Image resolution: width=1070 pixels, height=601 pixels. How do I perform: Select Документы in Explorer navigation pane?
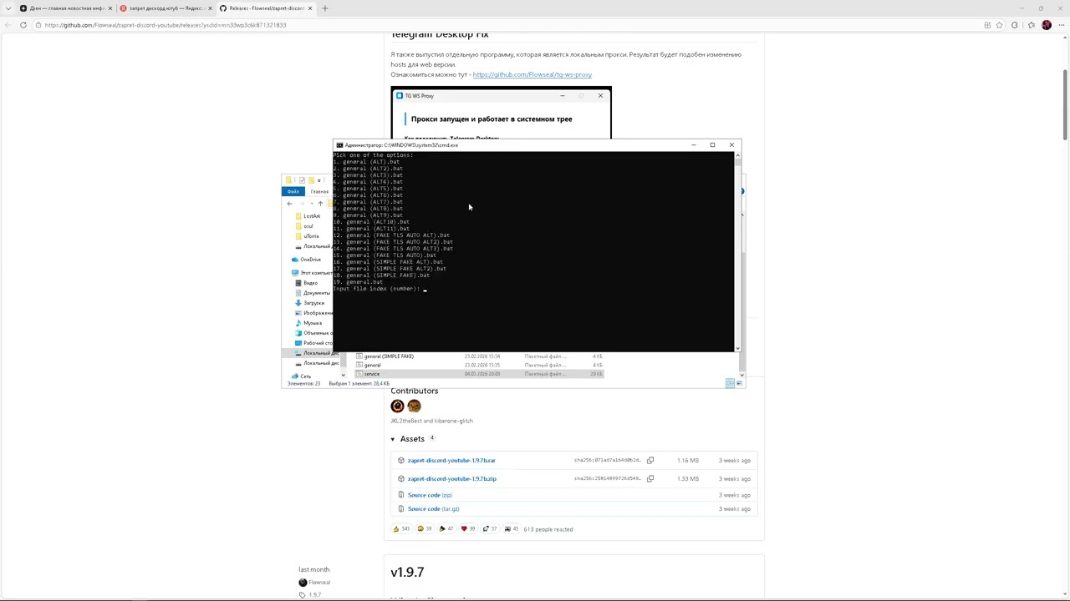[x=313, y=293]
